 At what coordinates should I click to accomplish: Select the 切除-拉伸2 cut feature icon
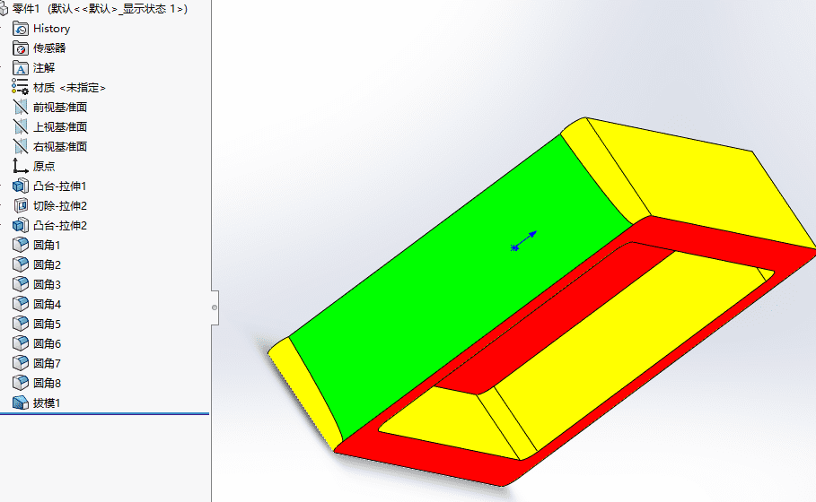tap(21, 206)
